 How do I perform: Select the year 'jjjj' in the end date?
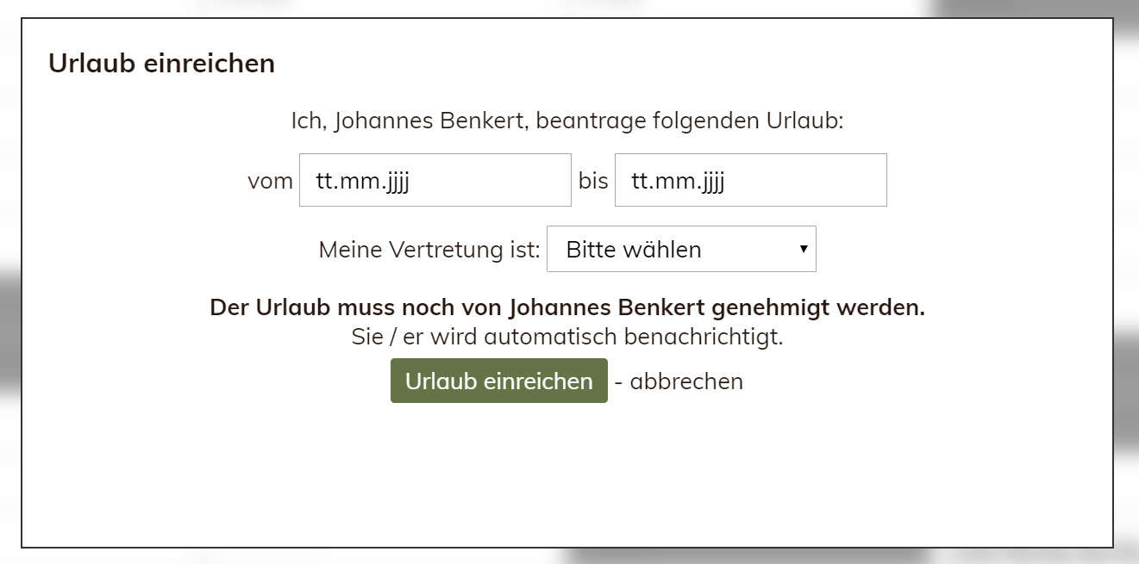pyautogui.click(x=709, y=182)
